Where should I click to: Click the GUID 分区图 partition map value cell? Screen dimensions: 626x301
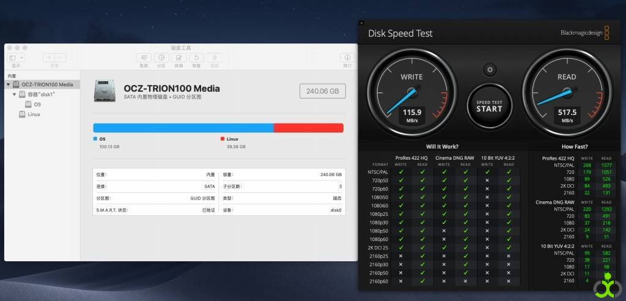click(x=202, y=198)
